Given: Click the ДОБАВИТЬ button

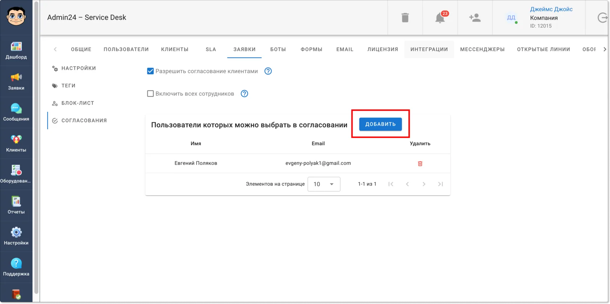Looking at the screenshot, I should coord(381,124).
